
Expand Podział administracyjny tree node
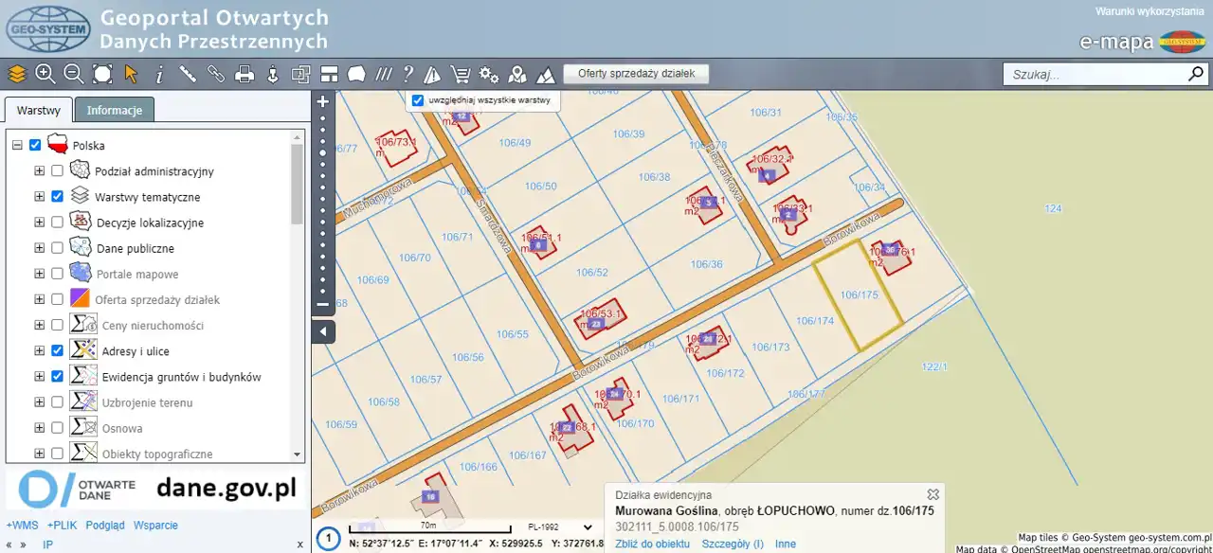pyautogui.click(x=39, y=170)
